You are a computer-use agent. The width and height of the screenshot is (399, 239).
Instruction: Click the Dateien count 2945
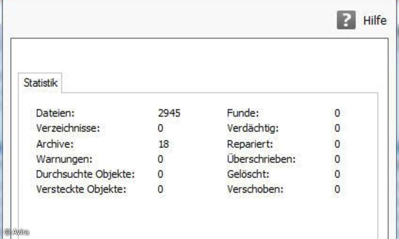click(x=169, y=113)
